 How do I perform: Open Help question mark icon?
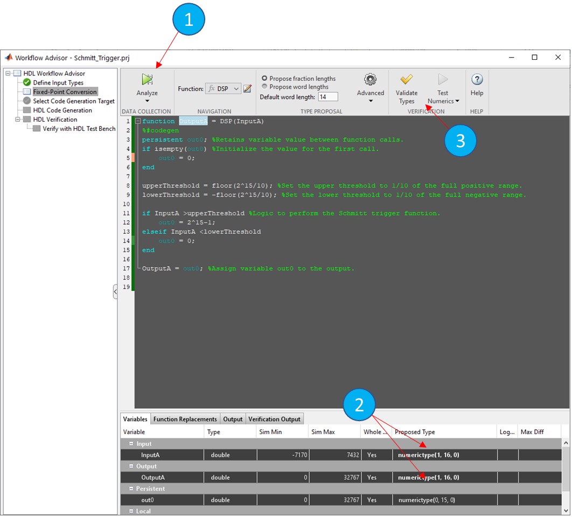coord(476,80)
